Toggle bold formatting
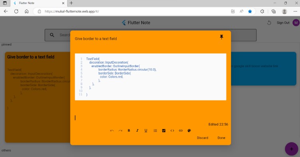This screenshot has height=157, width=300. click(x=129, y=131)
